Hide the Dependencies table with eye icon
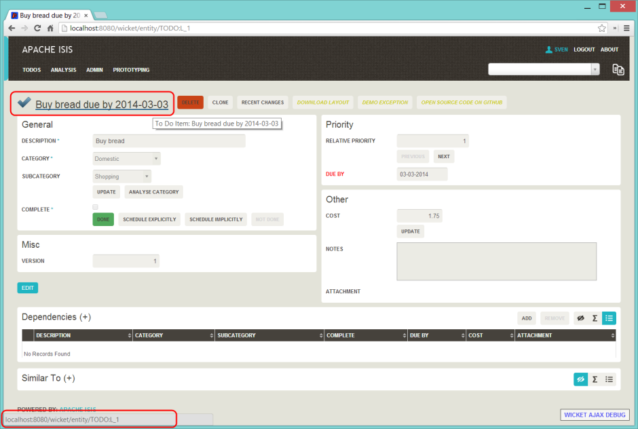Viewport: 638px width, 429px height. coord(580,318)
